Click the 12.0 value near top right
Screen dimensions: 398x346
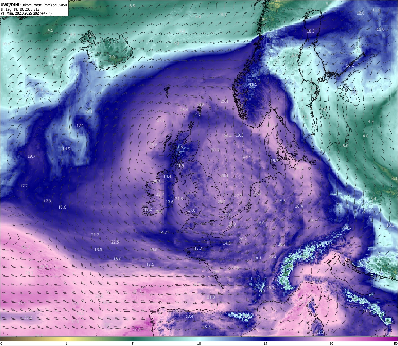(360, 13)
